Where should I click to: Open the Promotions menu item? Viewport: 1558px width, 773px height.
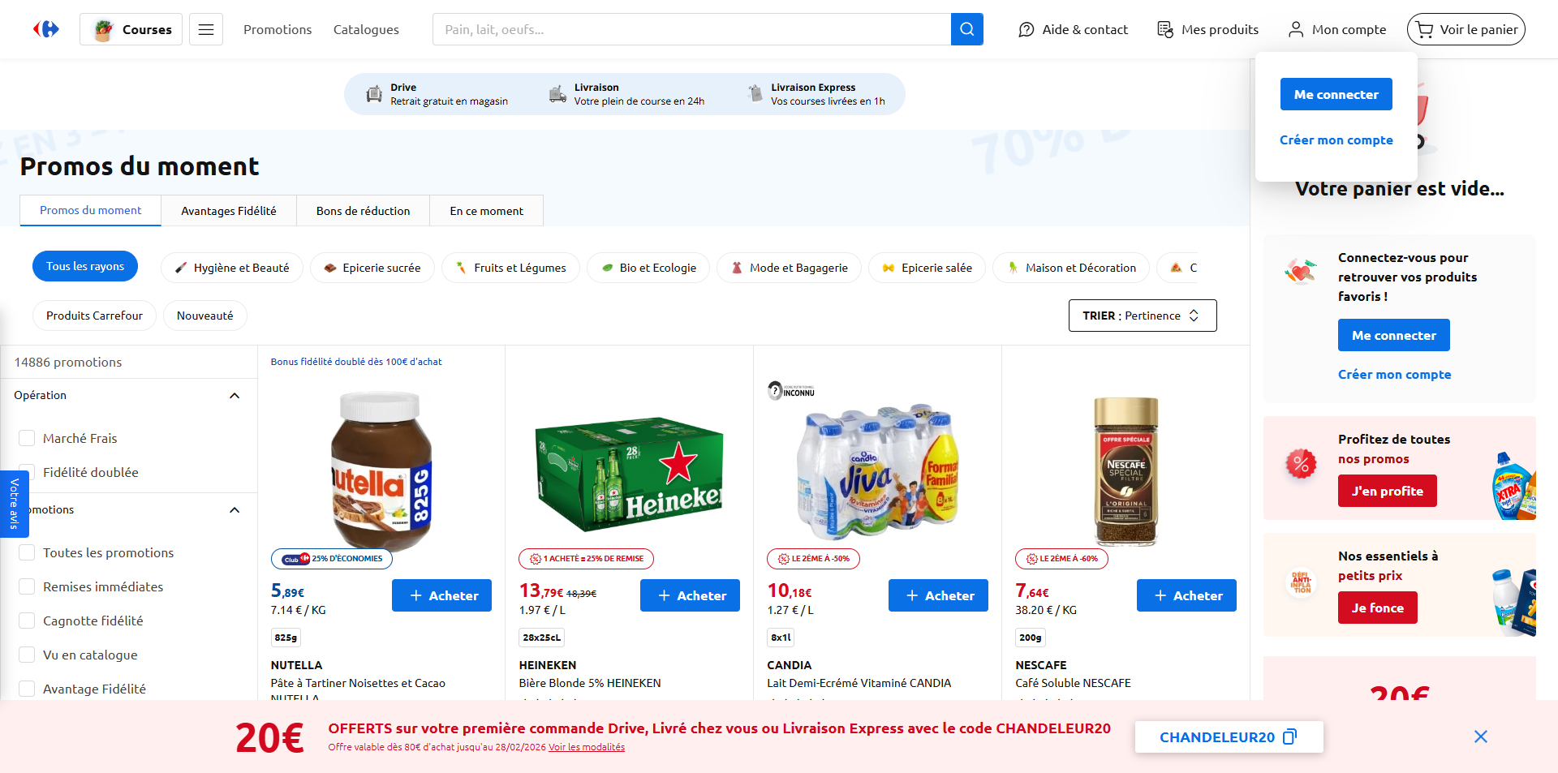[278, 29]
